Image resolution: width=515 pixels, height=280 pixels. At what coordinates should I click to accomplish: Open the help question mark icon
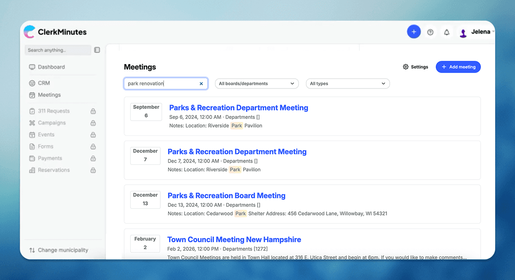pos(430,32)
